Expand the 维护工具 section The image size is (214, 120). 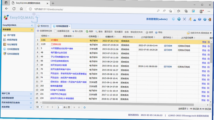pyautogui.click(x=31, y=94)
